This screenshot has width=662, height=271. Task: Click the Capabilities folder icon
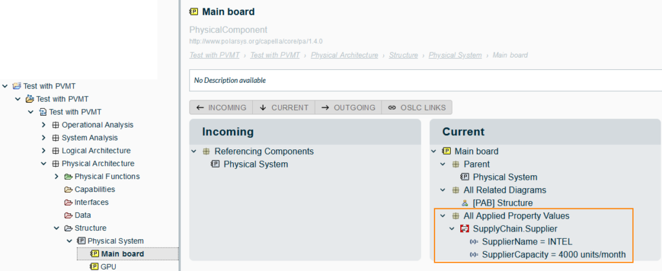point(69,190)
